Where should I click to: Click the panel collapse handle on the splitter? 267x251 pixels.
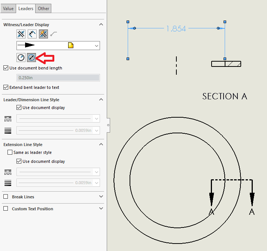coord(108,125)
